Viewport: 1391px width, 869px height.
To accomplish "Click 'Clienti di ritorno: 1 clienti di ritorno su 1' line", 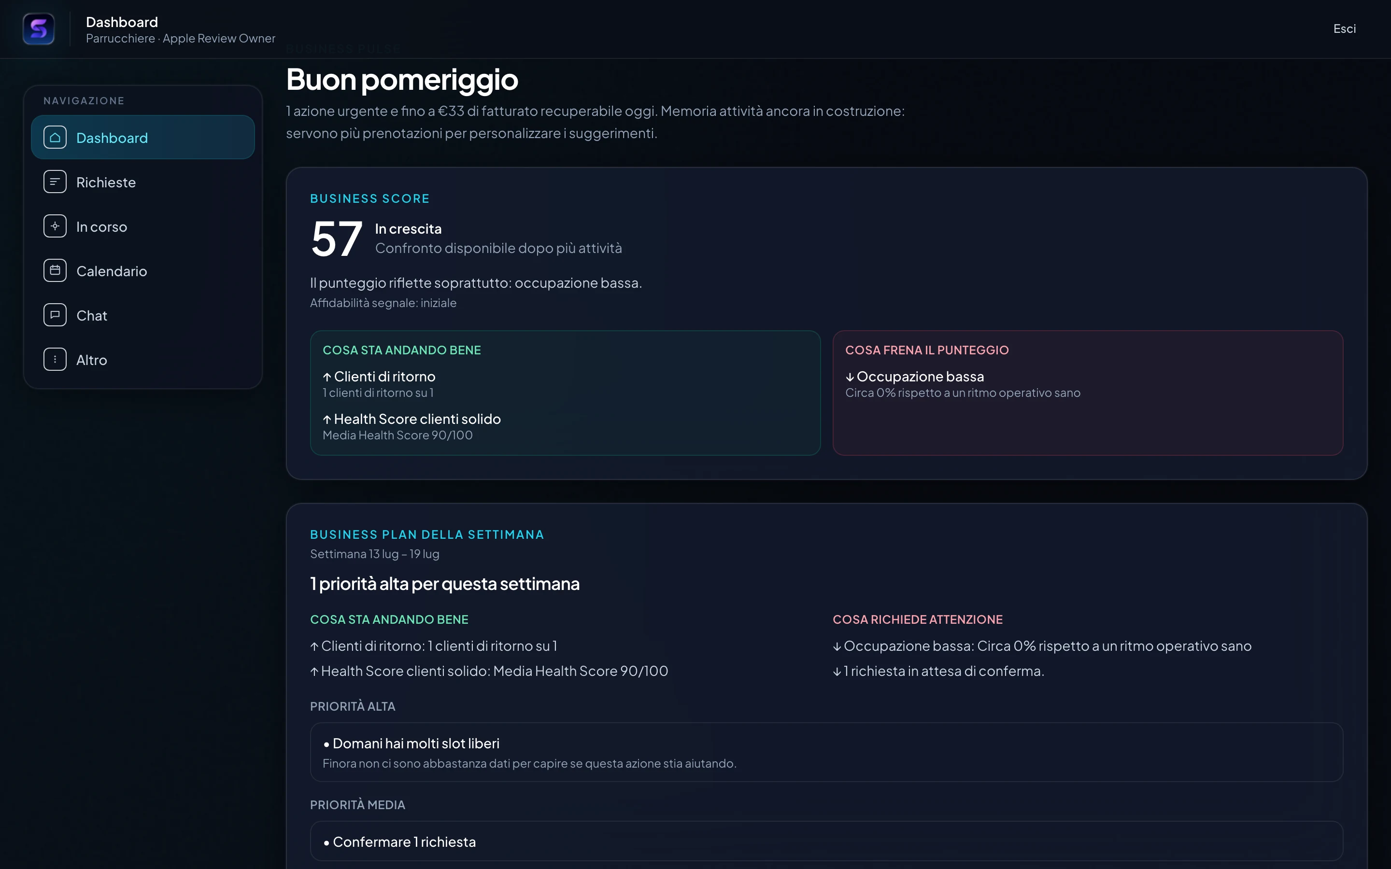I will pos(434,646).
